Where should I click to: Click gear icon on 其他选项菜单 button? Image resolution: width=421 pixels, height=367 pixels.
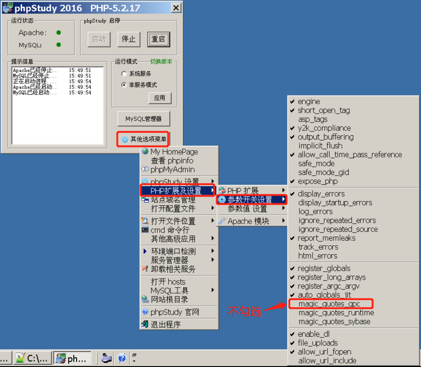[125, 139]
